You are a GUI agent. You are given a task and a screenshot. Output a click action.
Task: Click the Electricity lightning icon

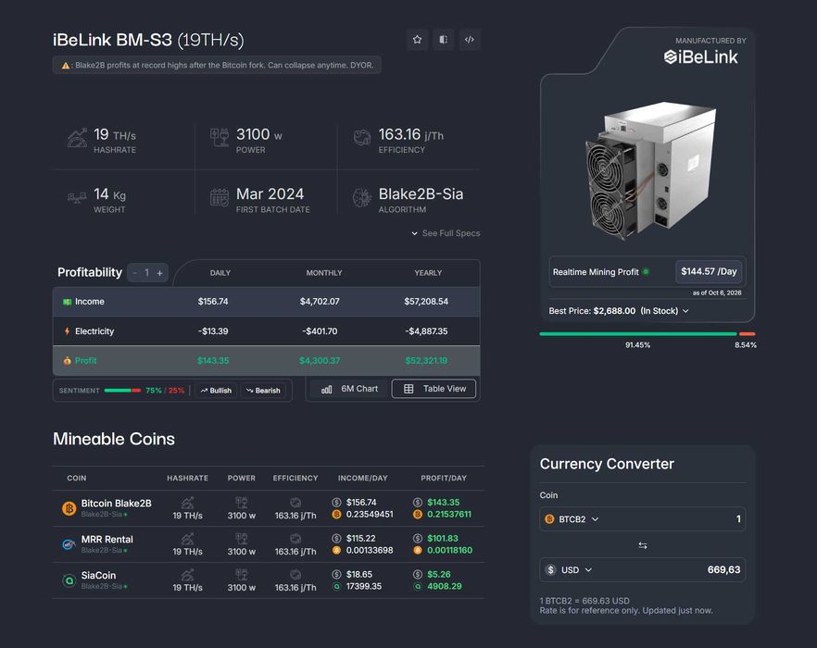tap(68, 331)
